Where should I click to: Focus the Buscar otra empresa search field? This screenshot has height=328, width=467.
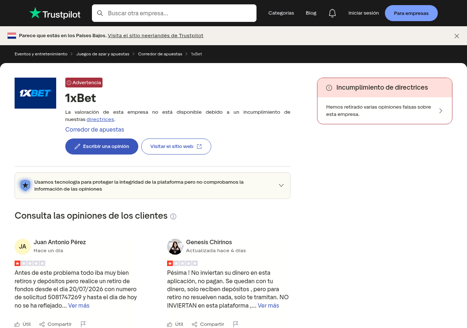click(174, 13)
